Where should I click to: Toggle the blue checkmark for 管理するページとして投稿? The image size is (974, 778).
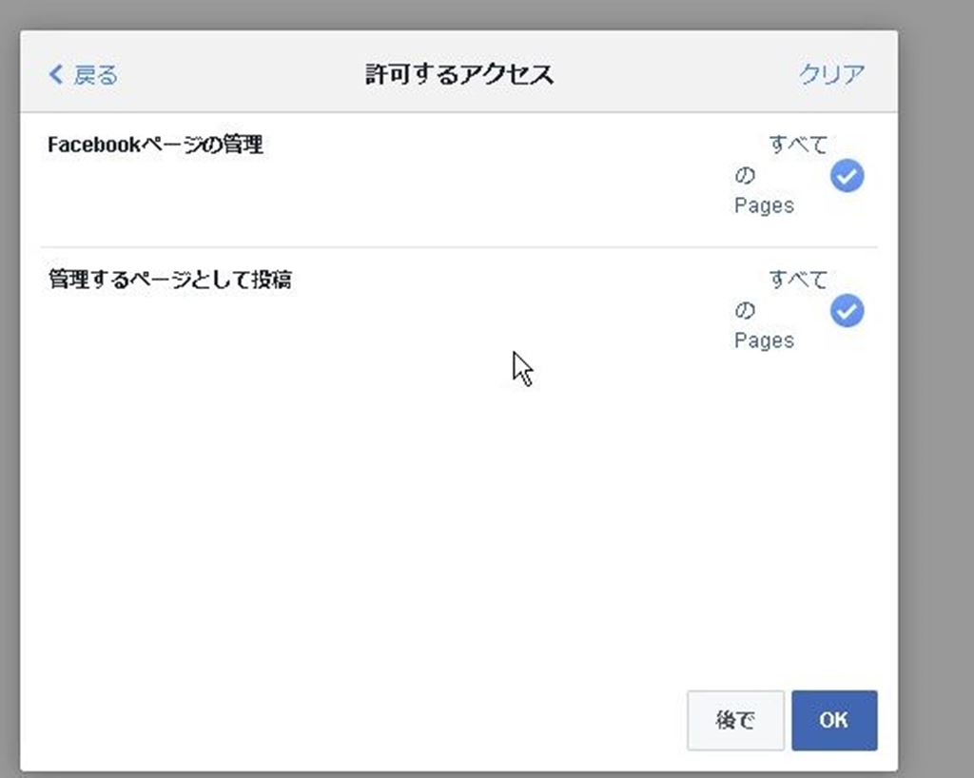coord(847,311)
